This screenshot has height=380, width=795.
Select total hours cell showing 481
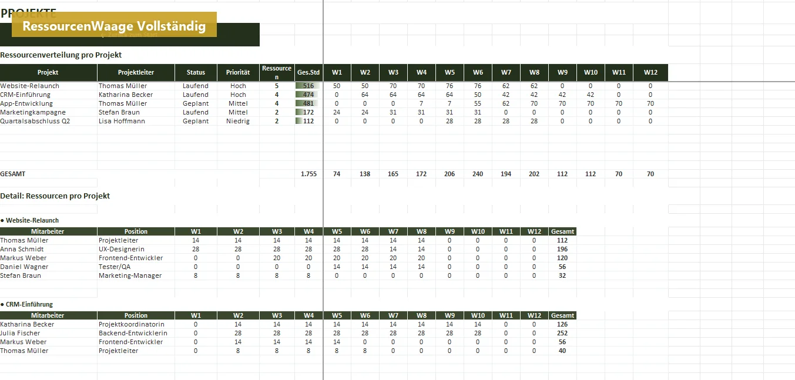pos(308,103)
